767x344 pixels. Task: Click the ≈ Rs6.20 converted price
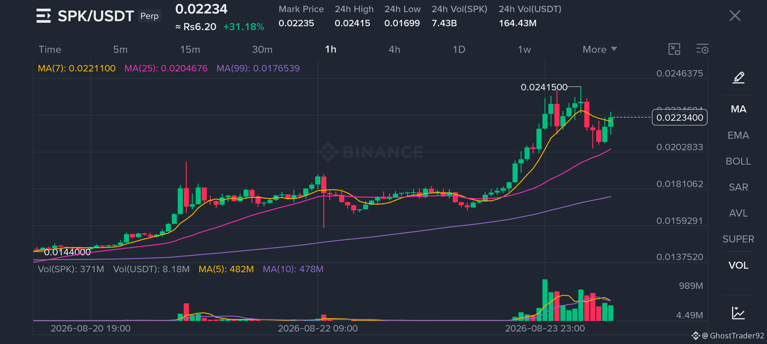[196, 27]
